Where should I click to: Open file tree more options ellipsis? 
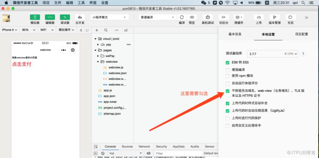(x=116, y=30)
